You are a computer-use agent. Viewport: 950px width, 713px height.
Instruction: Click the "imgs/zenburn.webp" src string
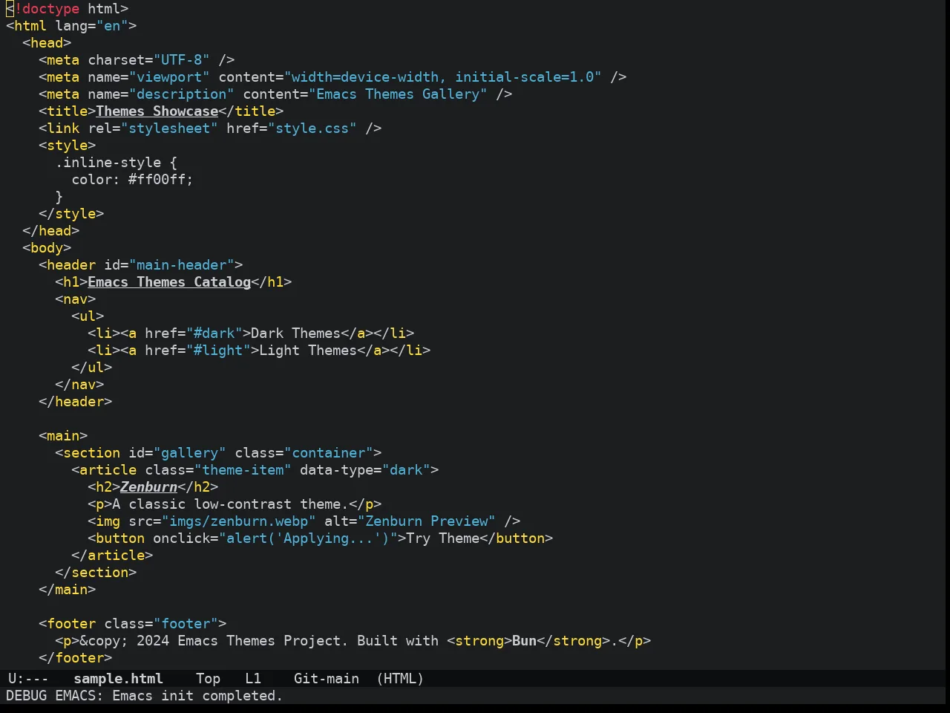pos(239,521)
